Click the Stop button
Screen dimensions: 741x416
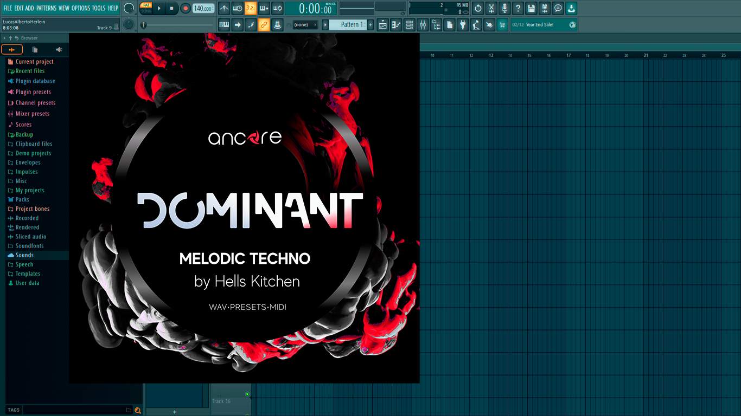pyautogui.click(x=171, y=8)
